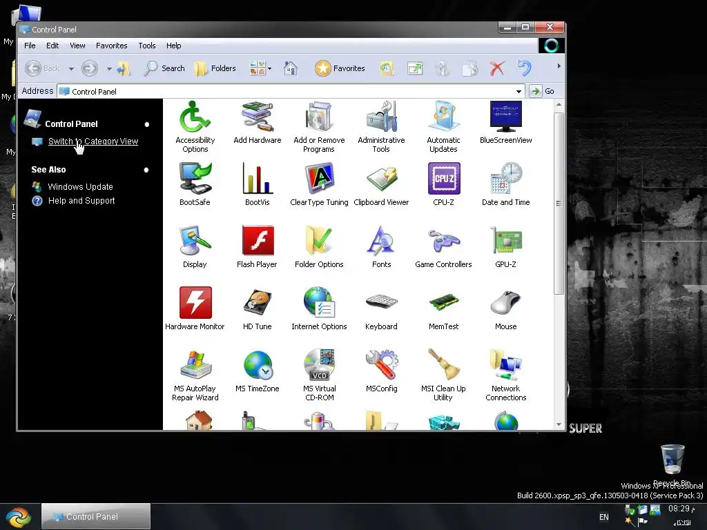Click the Home toolbar icon
Image resolution: width=707 pixels, height=530 pixels.
pyautogui.click(x=291, y=68)
